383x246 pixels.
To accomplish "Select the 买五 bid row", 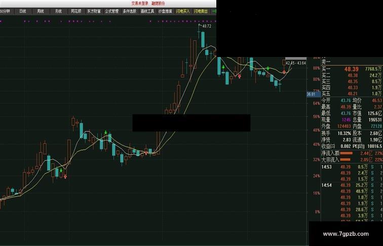I will (352, 94).
